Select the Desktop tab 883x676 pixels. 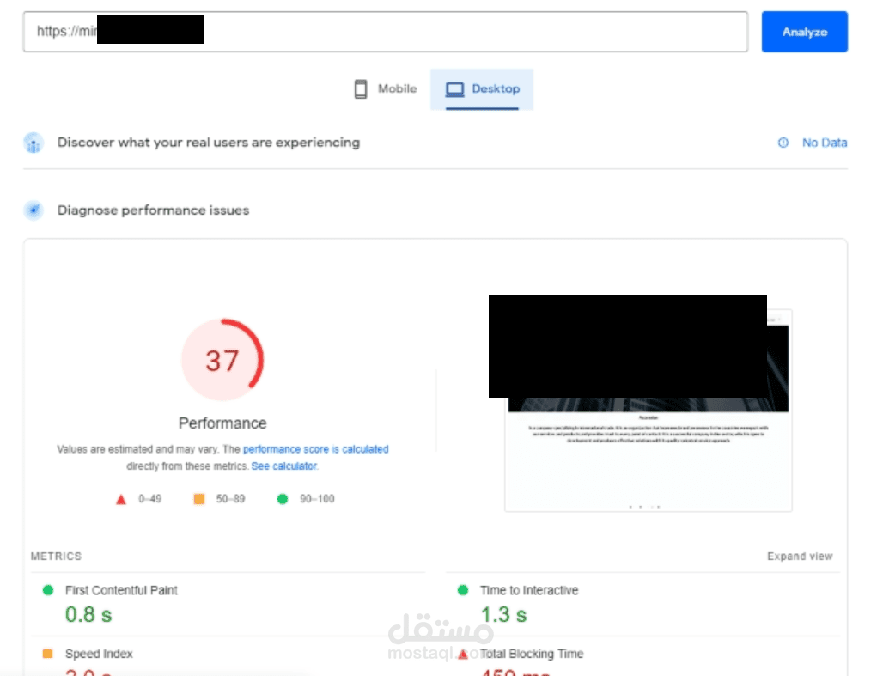(482, 89)
